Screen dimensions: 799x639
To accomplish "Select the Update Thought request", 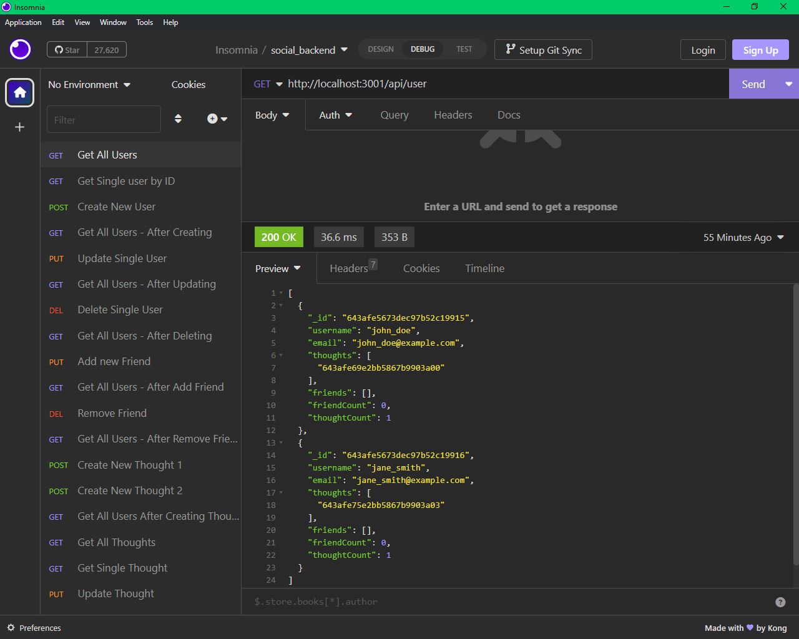I will click(x=141, y=593).
